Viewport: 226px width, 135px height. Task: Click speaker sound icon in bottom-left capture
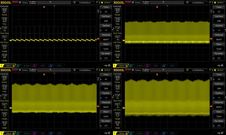point(109,133)
